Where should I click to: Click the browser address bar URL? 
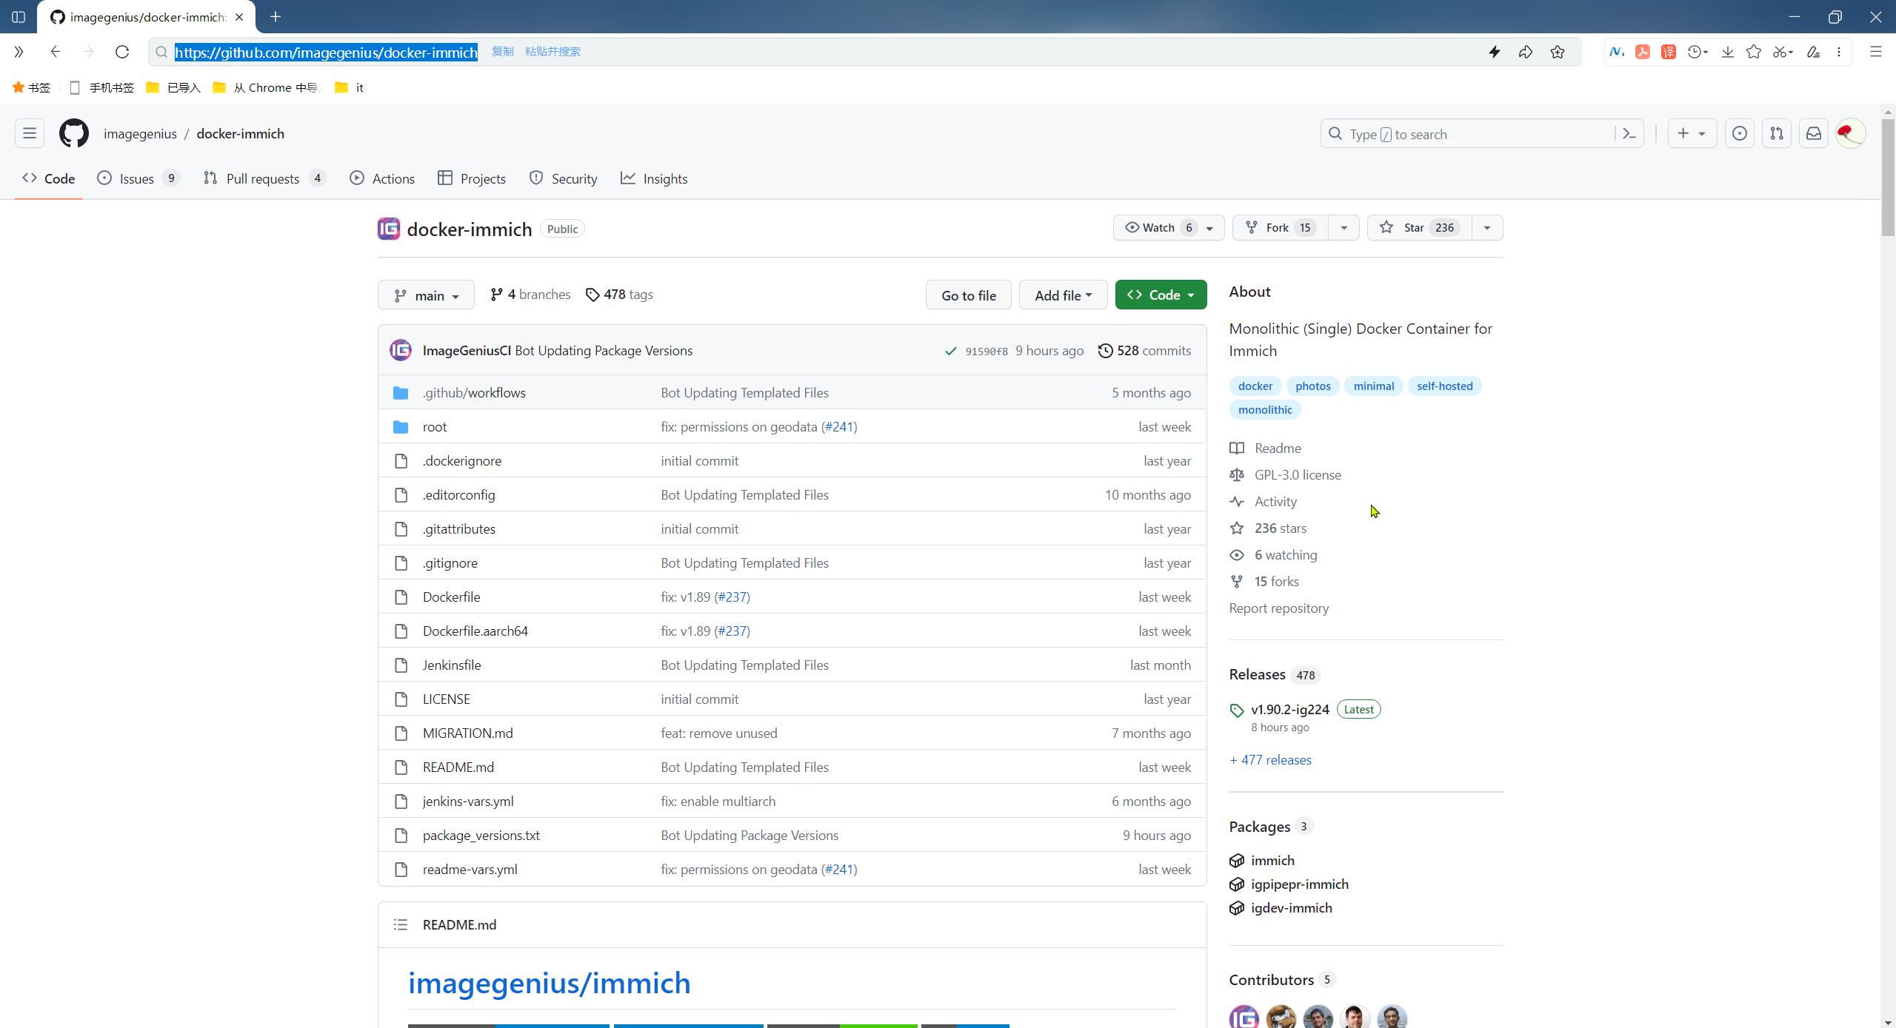pos(326,52)
